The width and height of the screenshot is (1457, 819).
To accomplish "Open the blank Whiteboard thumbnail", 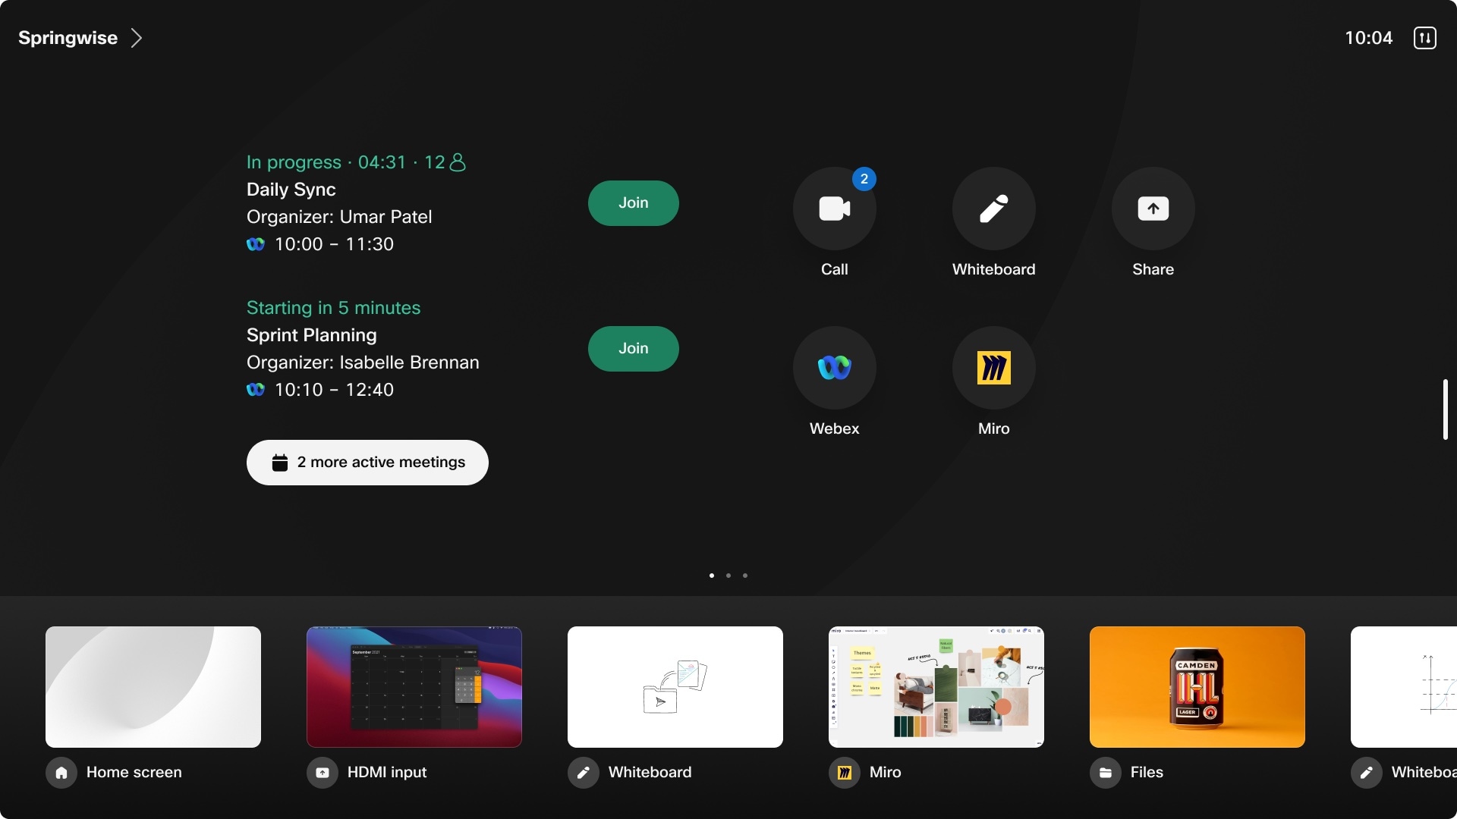I will 675,687.
